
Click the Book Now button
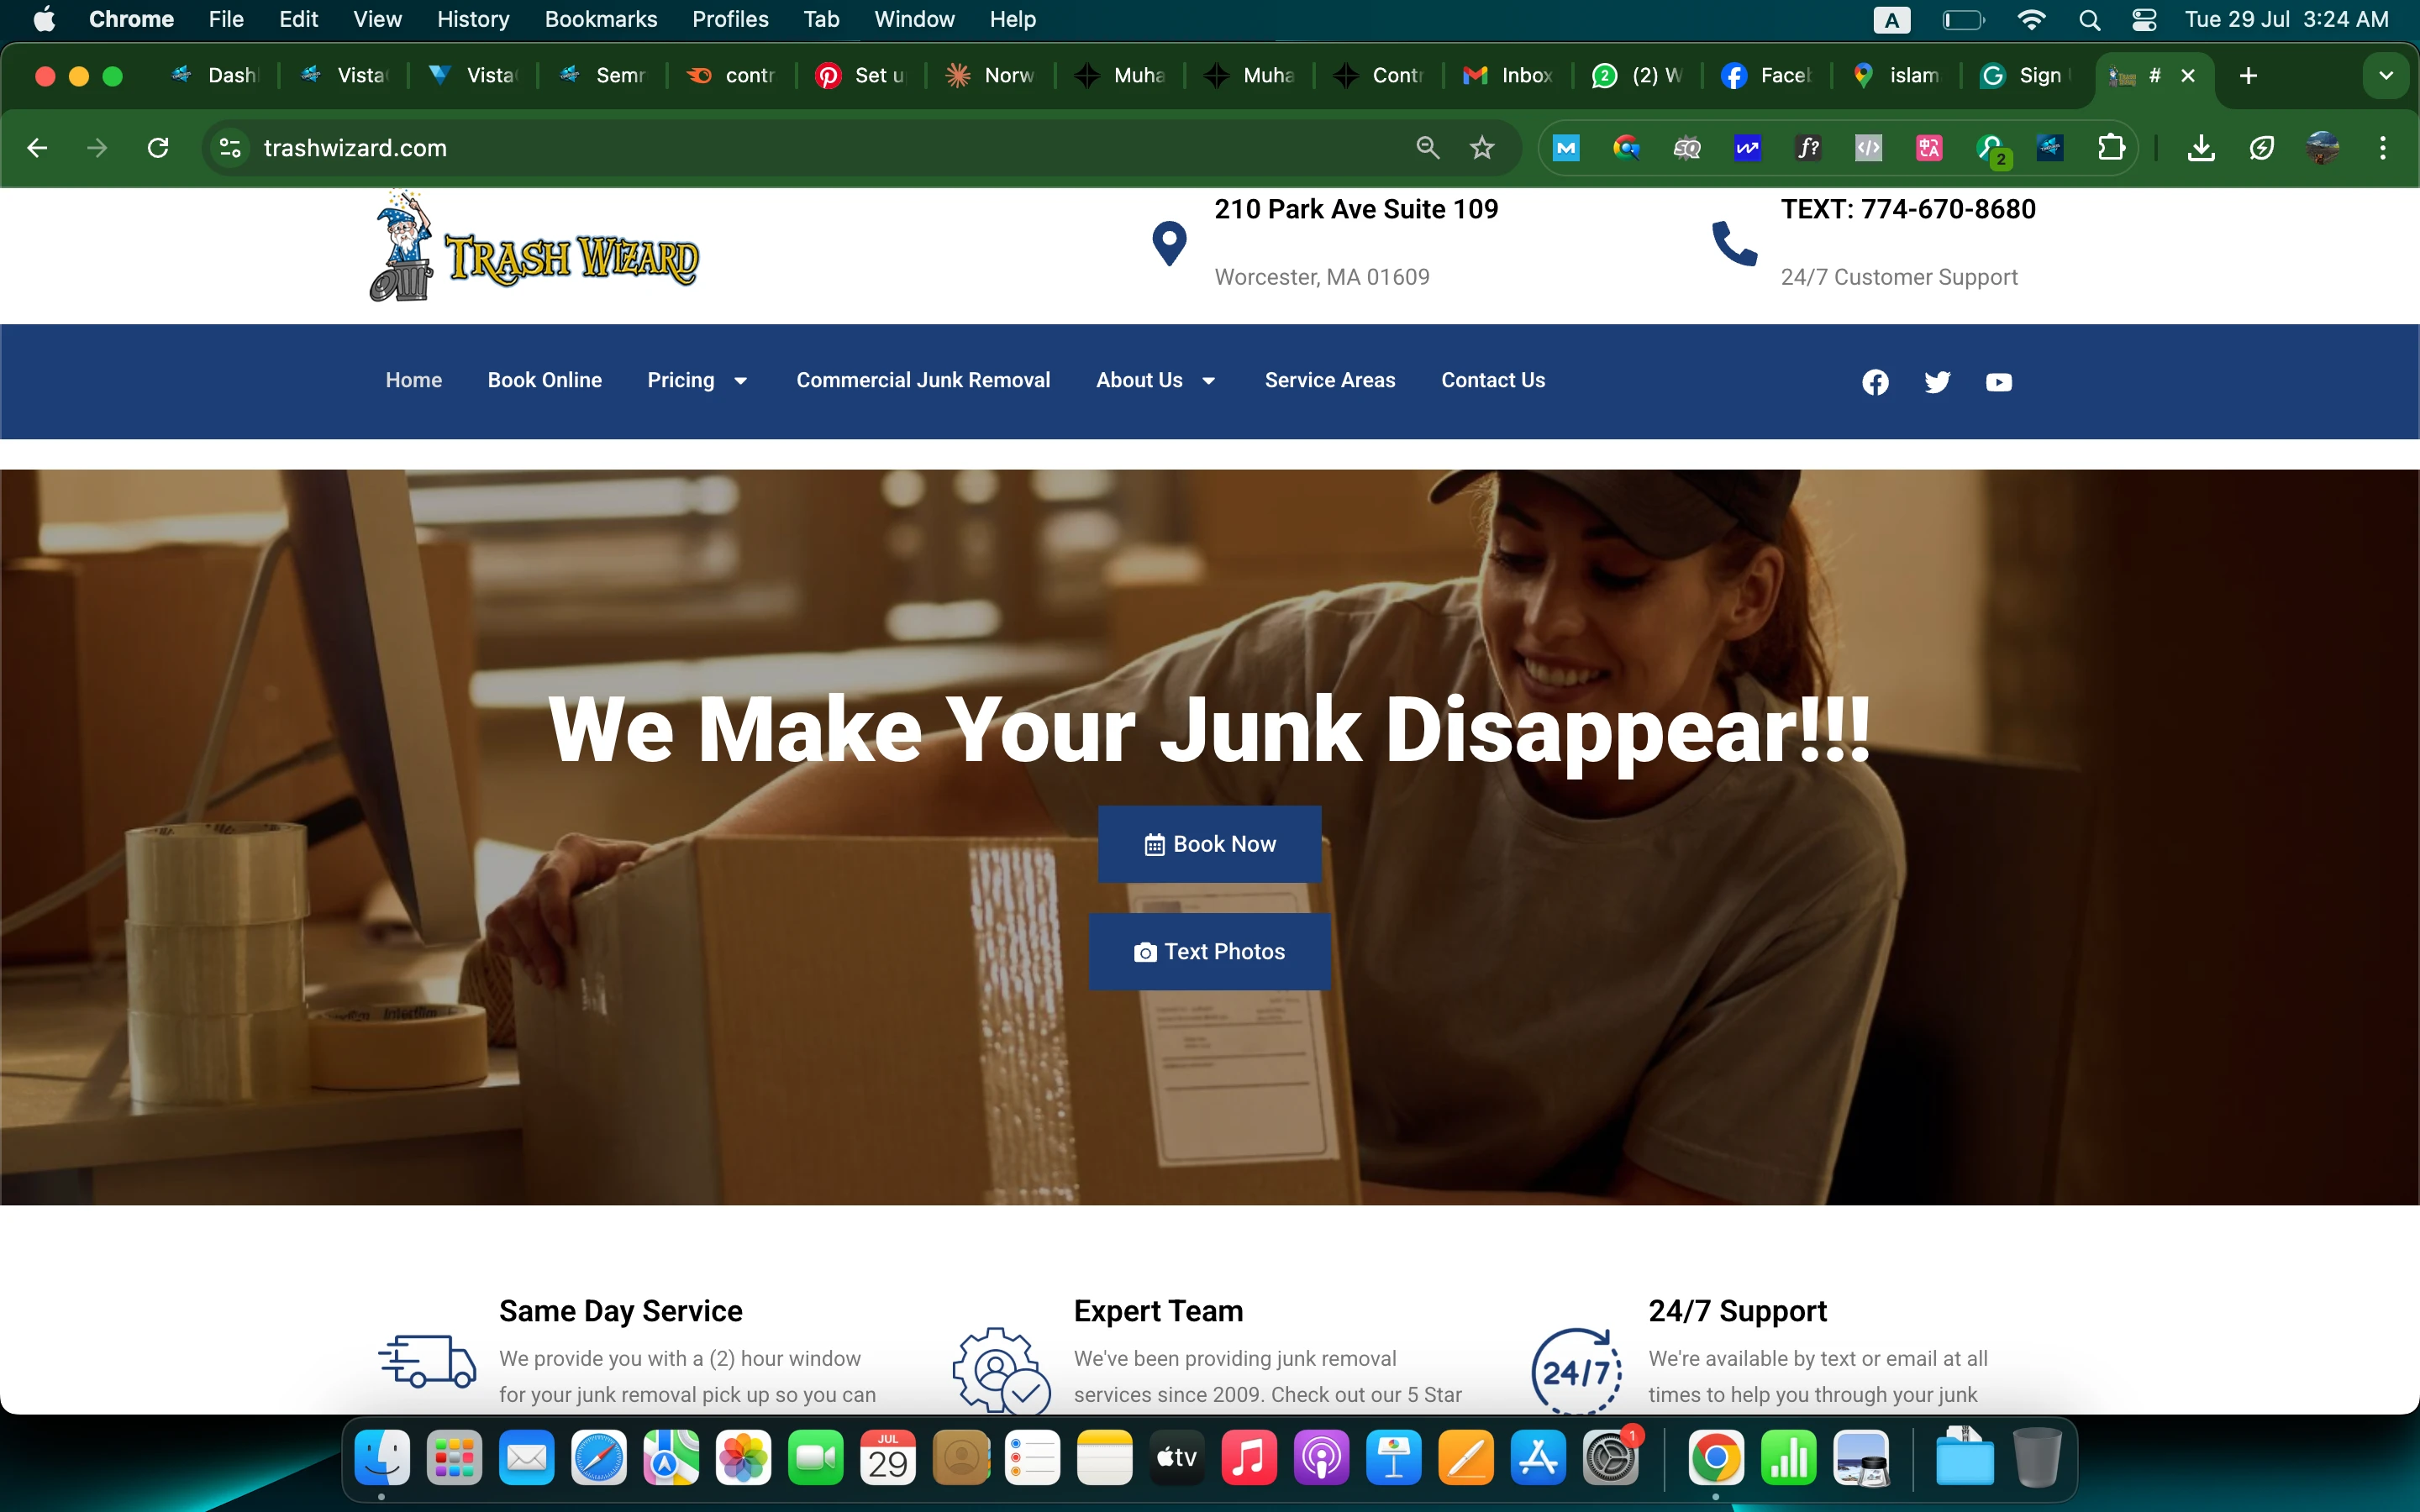pyautogui.click(x=1209, y=844)
